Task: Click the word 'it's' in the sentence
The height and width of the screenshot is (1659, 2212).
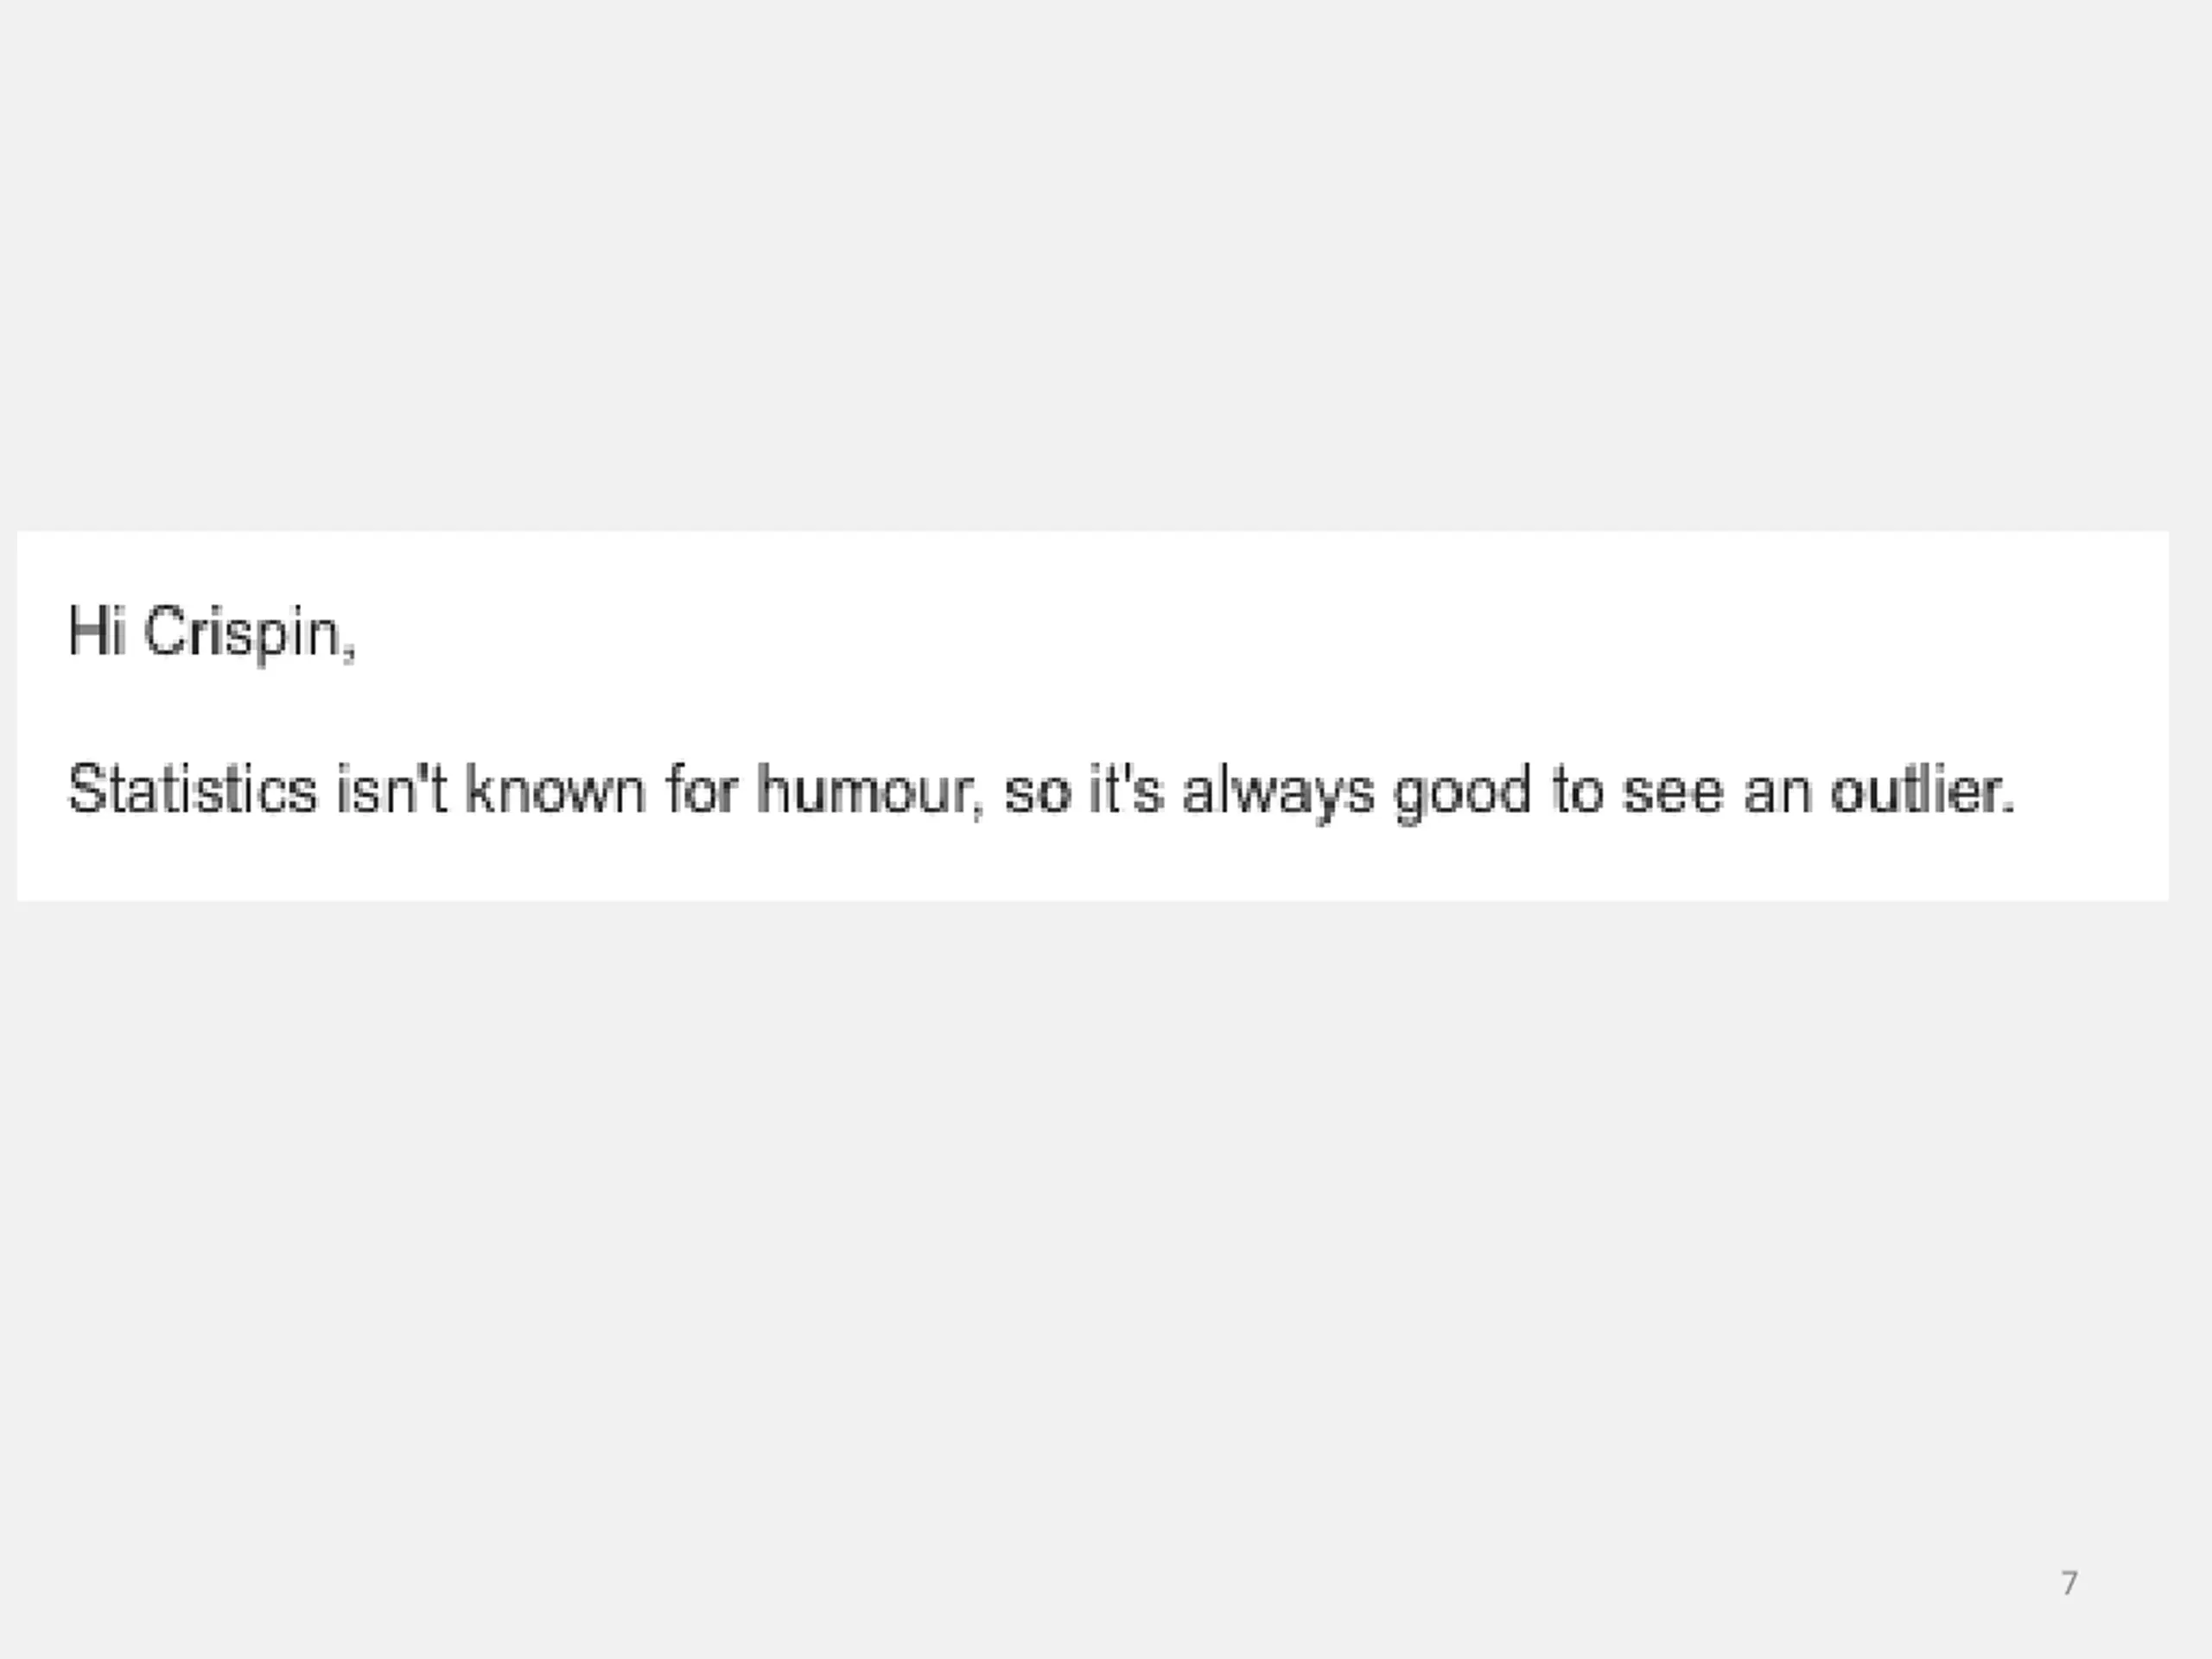Action: tap(1125, 790)
